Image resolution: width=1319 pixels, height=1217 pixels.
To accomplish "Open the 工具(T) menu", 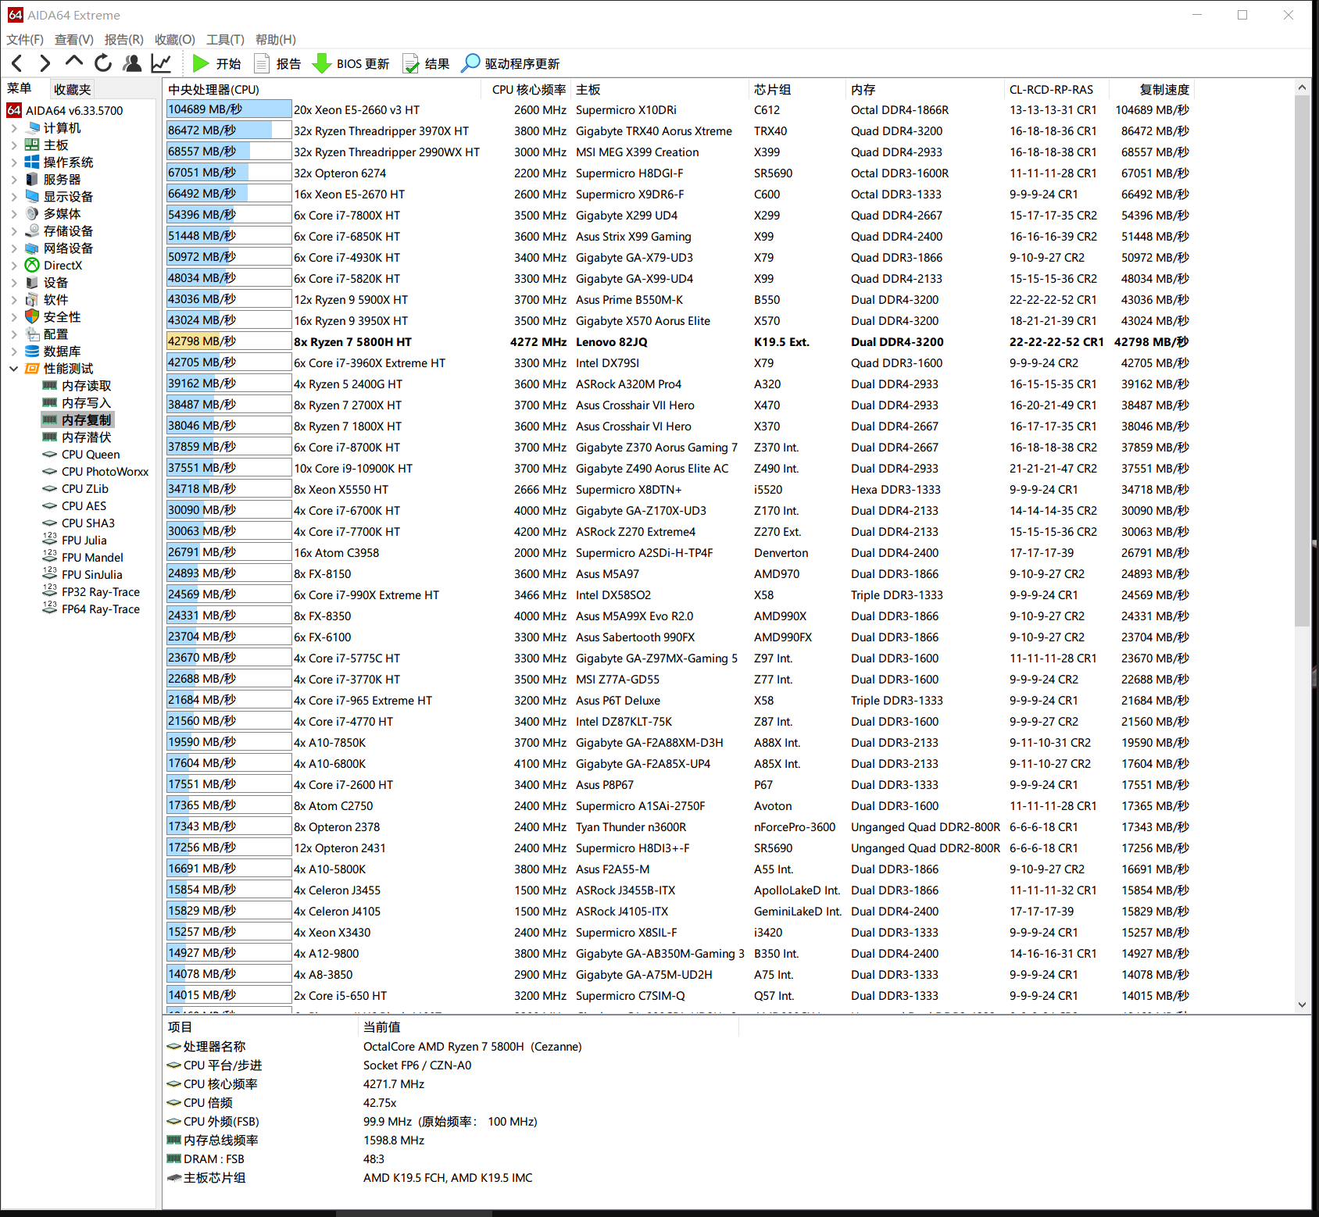I will tap(225, 39).
